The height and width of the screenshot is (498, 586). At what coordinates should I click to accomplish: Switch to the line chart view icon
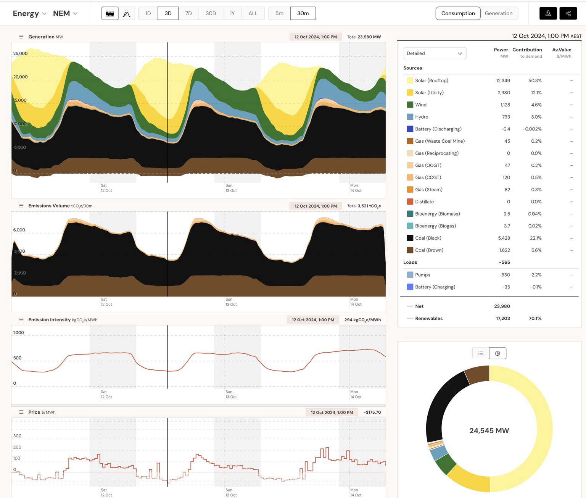(127, 13)
